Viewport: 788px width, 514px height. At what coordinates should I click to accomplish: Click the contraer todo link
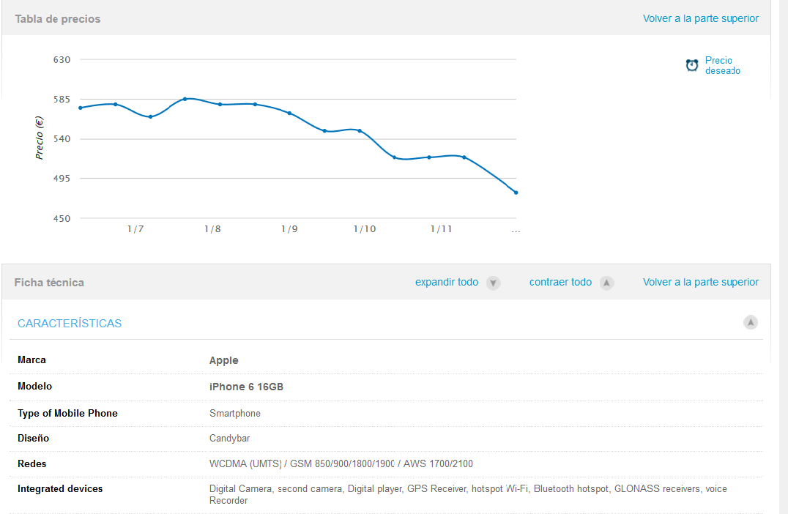pos(560,282)
